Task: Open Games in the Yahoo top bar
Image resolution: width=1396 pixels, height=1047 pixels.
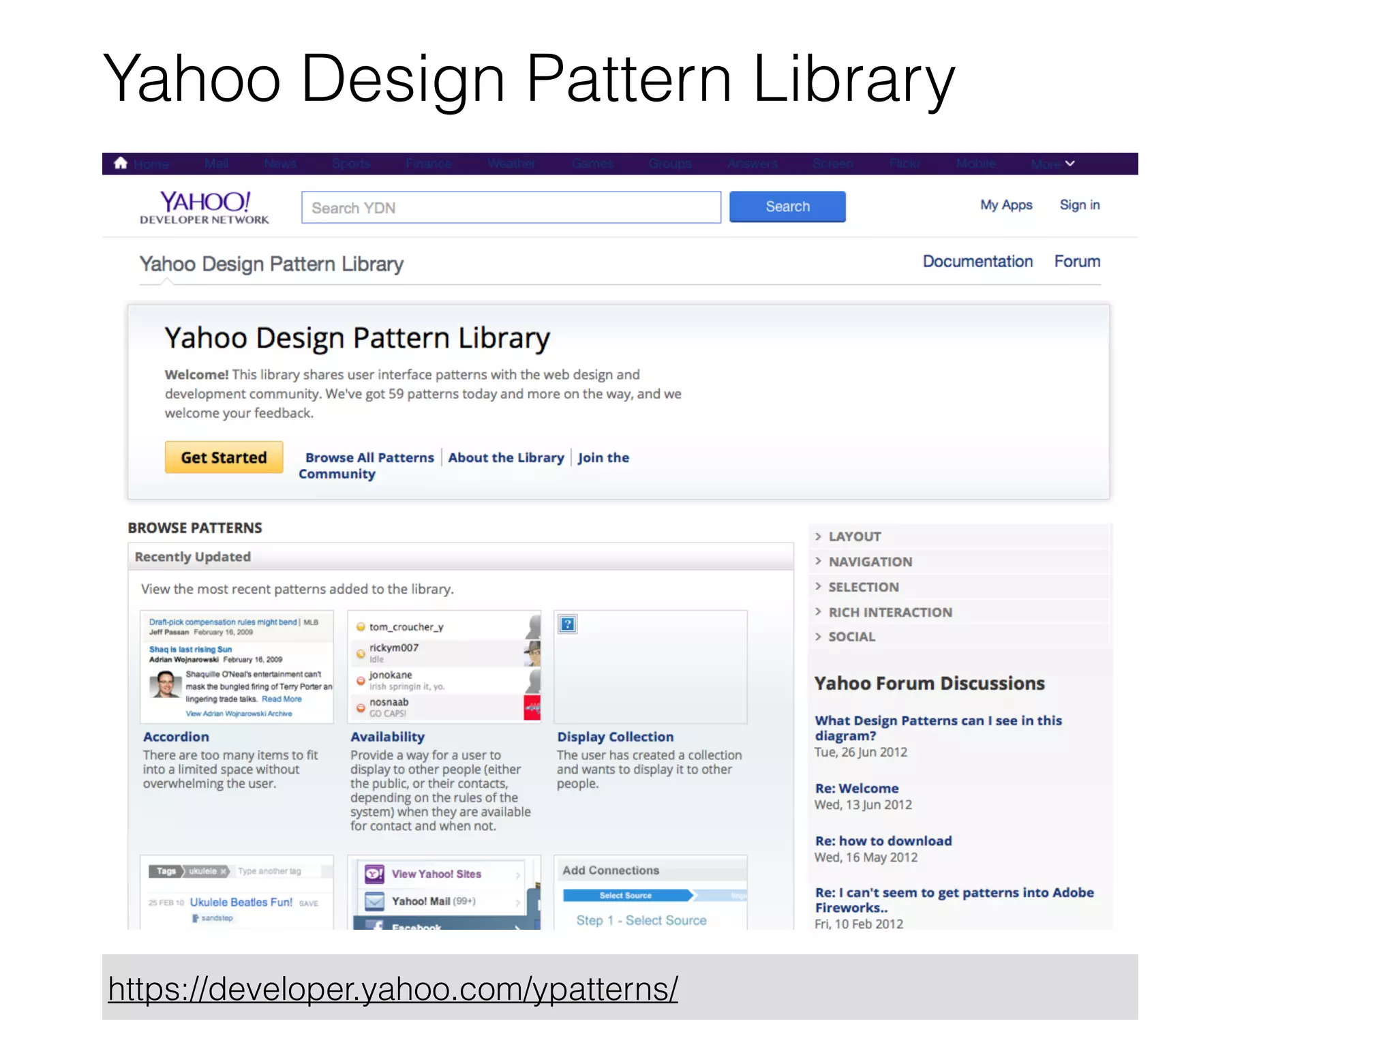Action: tap(592, 164)
